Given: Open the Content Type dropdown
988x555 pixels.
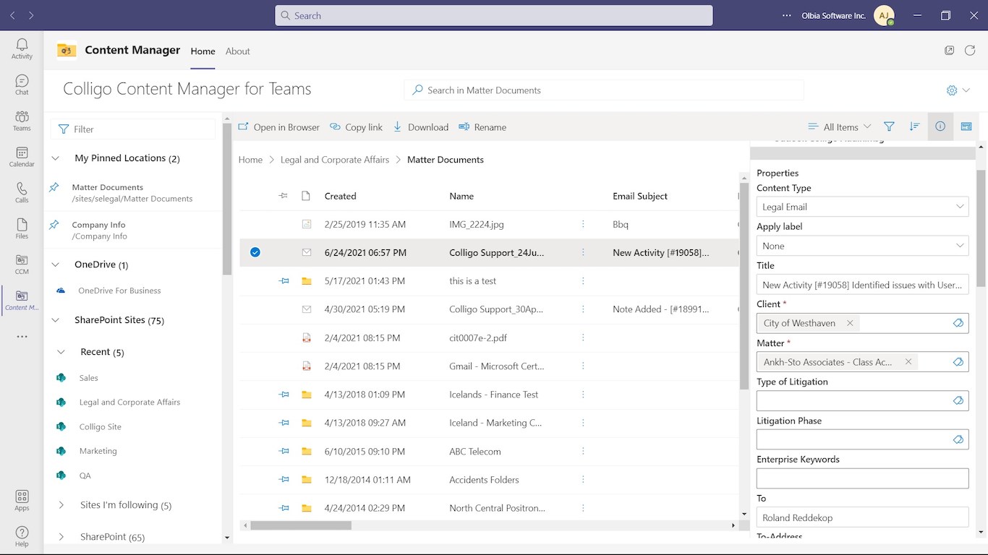Looking at the screenshot, I should point(862,207).
